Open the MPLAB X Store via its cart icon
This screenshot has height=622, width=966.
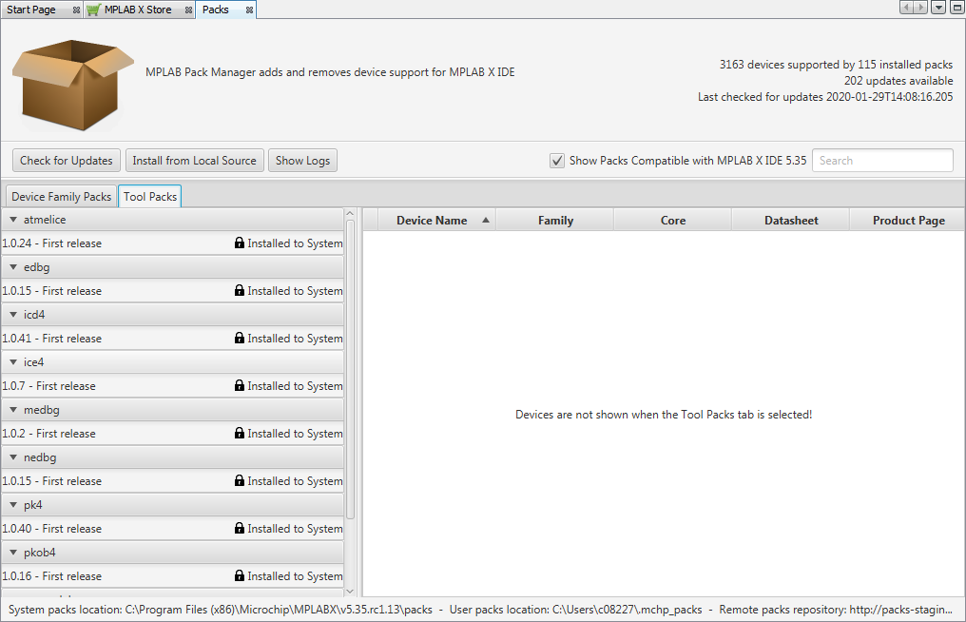(x=92, y=10)
